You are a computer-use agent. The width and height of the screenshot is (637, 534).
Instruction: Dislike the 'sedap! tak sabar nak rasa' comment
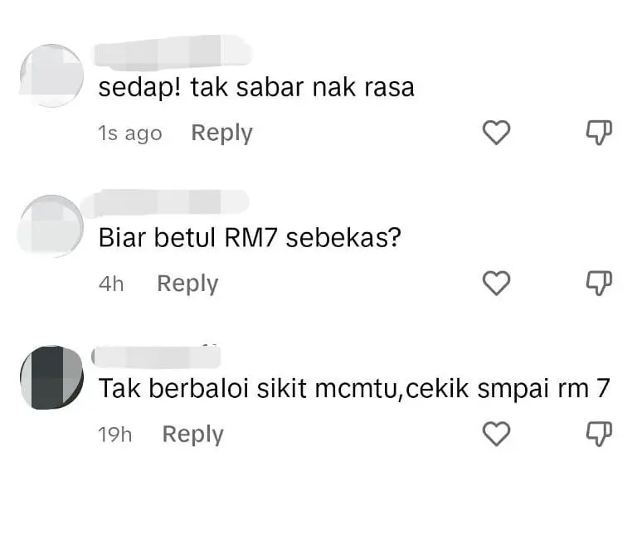pyautogui.click(x=599, y=133)
